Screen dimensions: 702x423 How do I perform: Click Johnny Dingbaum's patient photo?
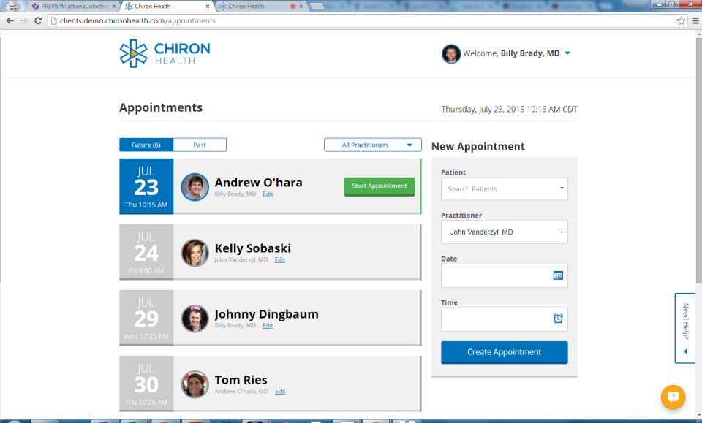click(x=195, y=319)
